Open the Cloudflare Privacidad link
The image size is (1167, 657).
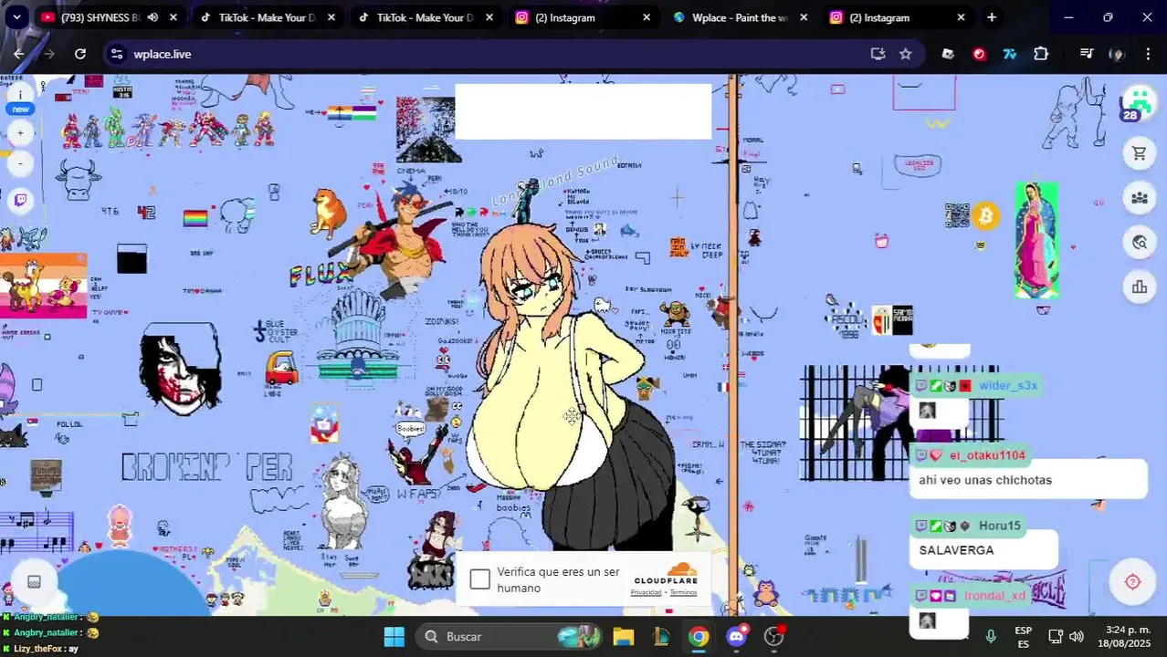tap(646, 592)
